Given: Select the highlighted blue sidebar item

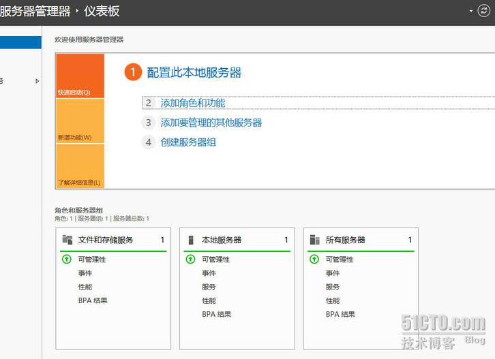Looking at the screenshot, I should [x=20, y=42].
